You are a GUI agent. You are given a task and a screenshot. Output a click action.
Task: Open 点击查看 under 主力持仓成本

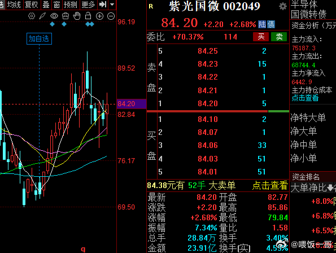click(x=305, y=98)
